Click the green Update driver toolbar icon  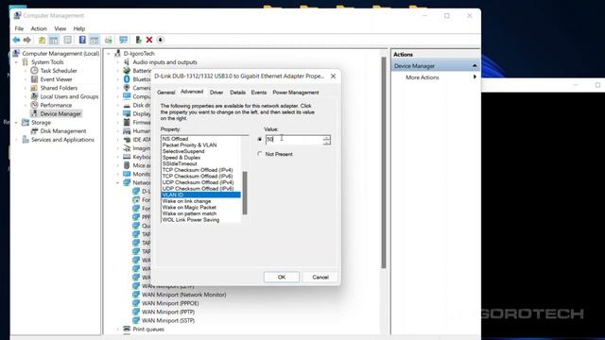138,40
